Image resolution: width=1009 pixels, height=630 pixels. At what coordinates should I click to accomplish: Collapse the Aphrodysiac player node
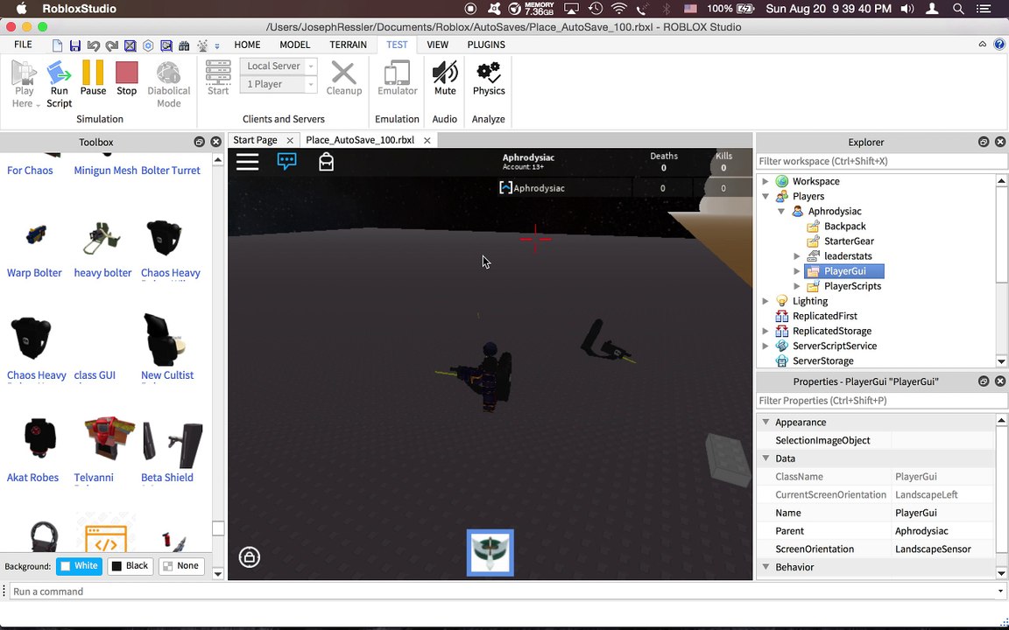click(781, 211)
